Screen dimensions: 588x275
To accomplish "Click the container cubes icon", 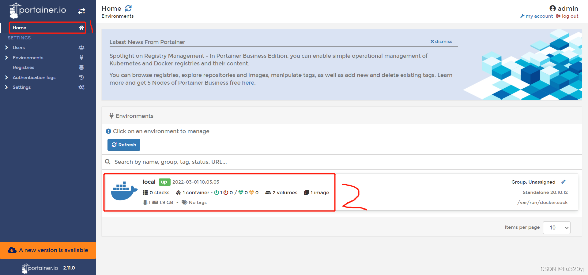I will point(179,193).
